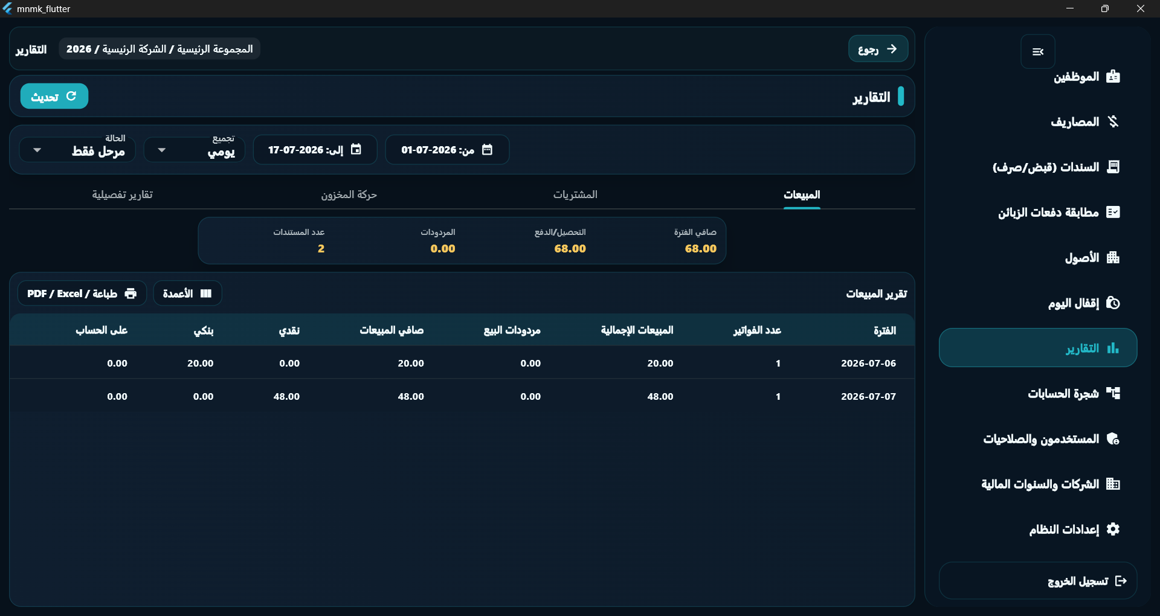Open Employees via the badge icon
The image size is (1160, 616).
coord(1113,77)
